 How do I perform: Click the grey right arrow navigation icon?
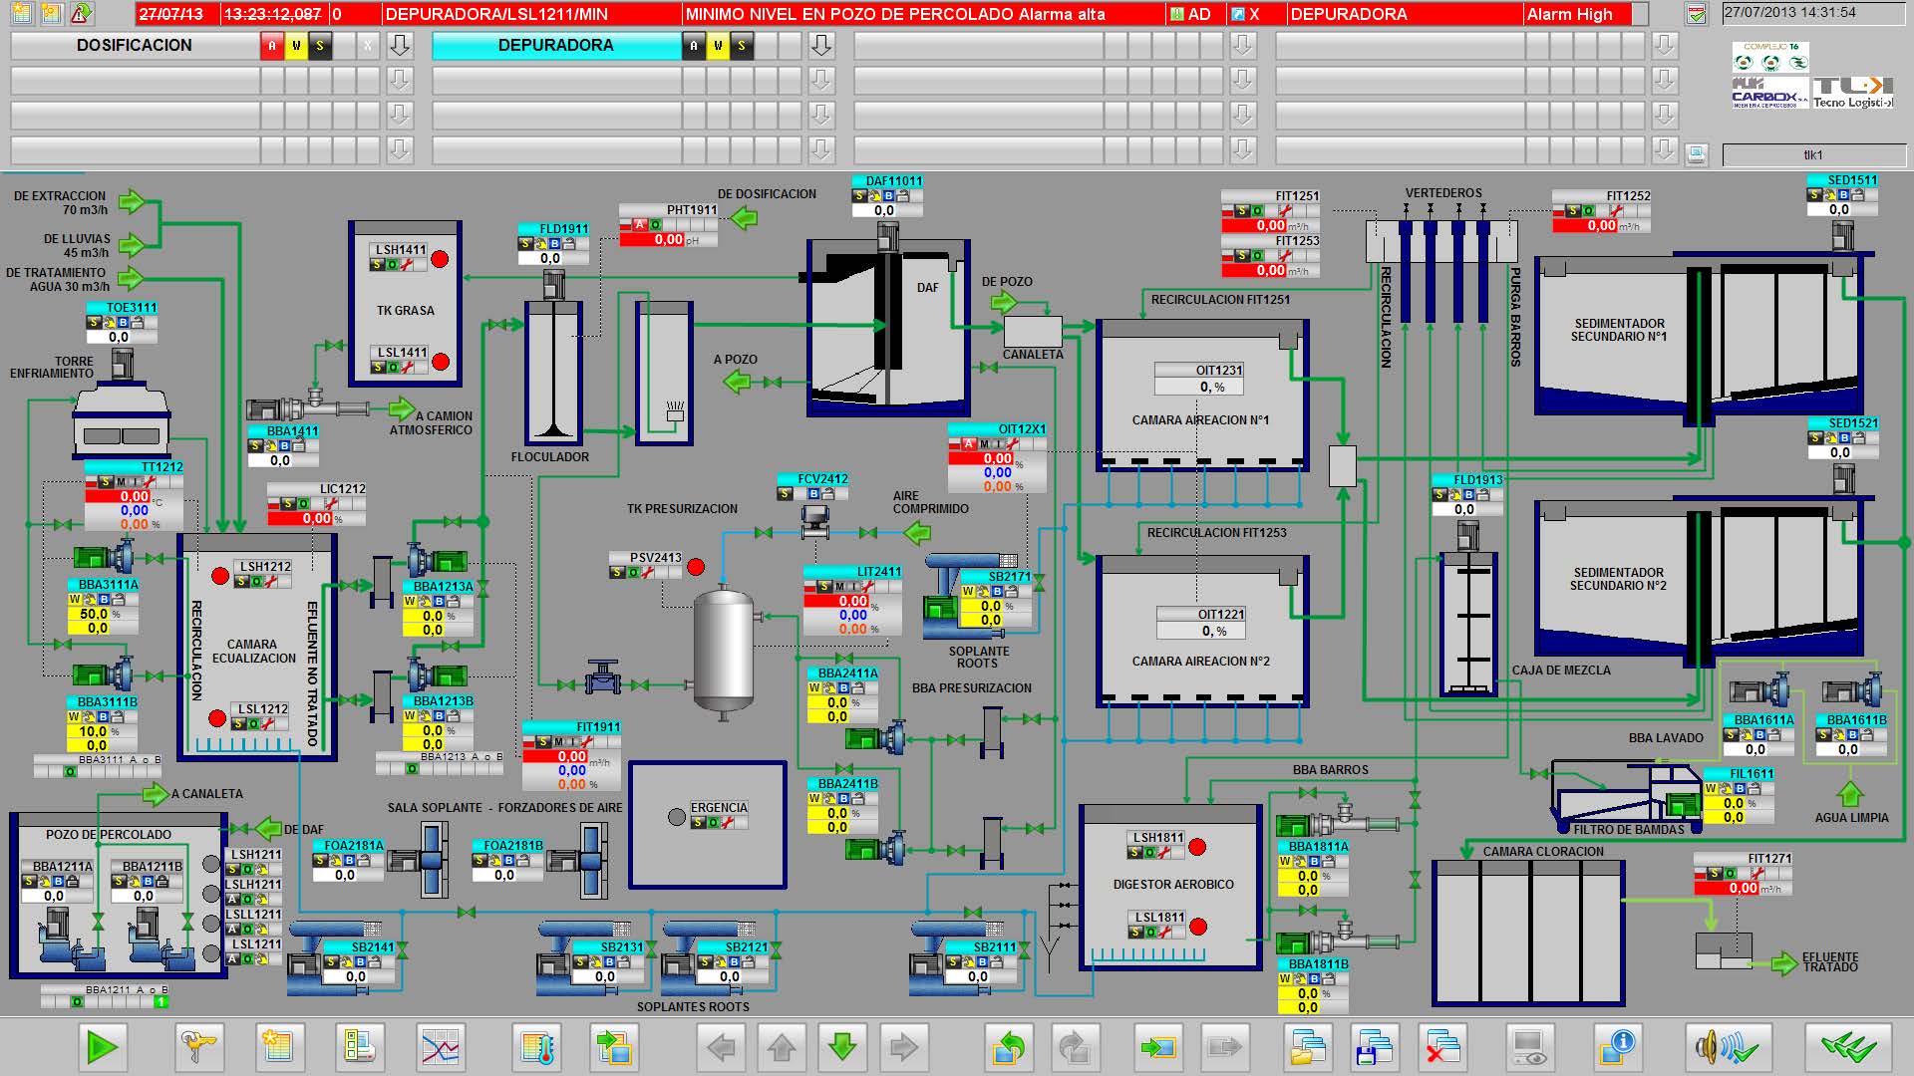point(903,1047)
